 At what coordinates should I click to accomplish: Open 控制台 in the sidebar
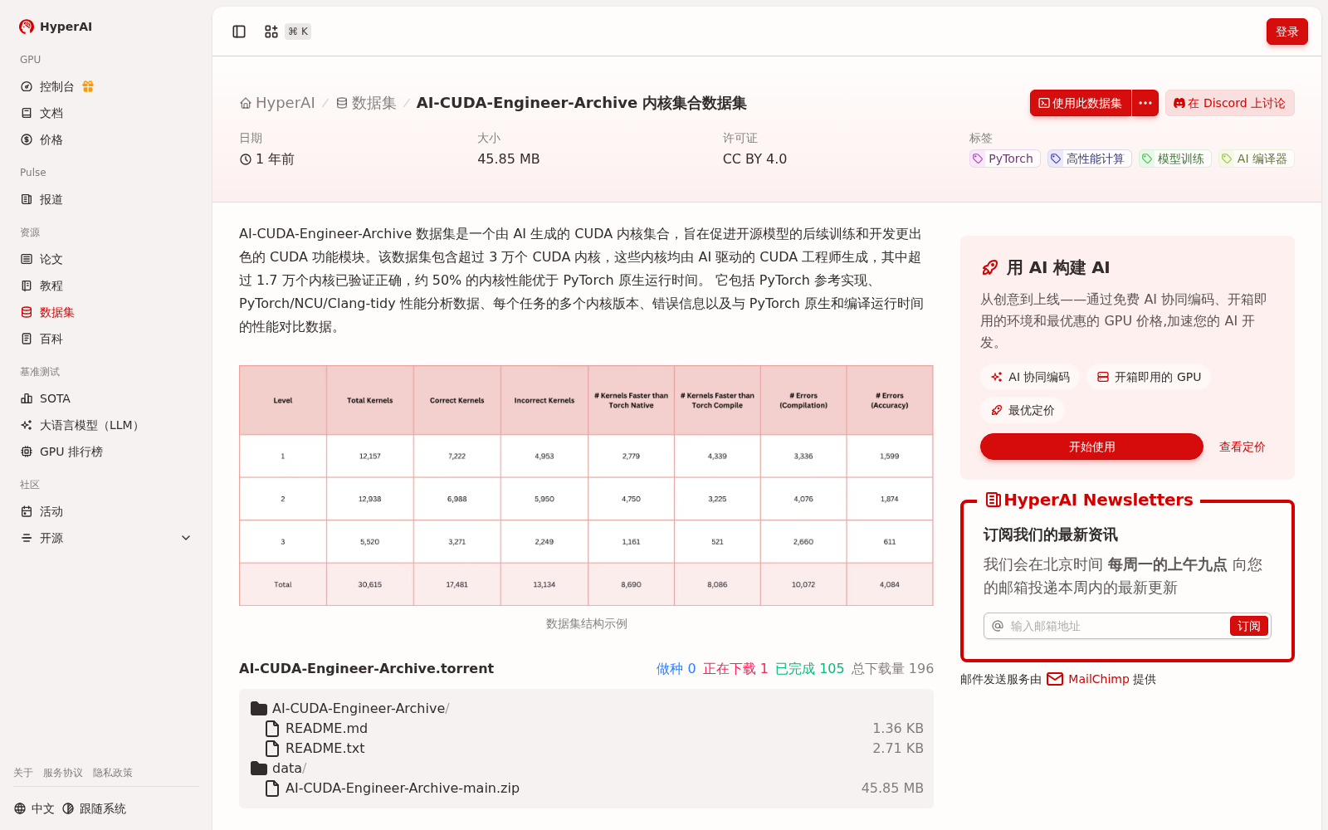tap(56, 86)
